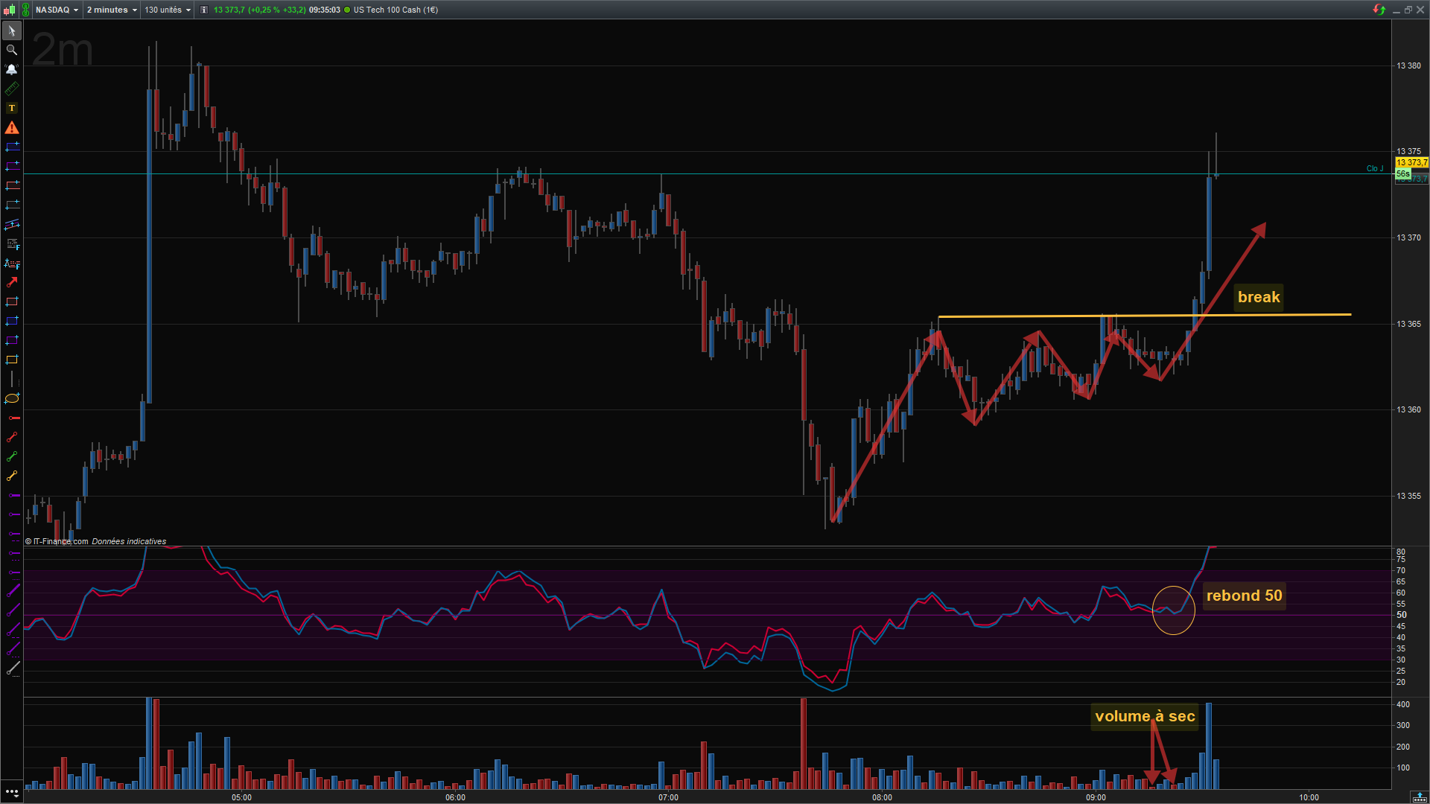The width and height of the screenshot is (1430, 804).
Task: Open the NASDAQ instrument dropdown
Action: [57, 10]
